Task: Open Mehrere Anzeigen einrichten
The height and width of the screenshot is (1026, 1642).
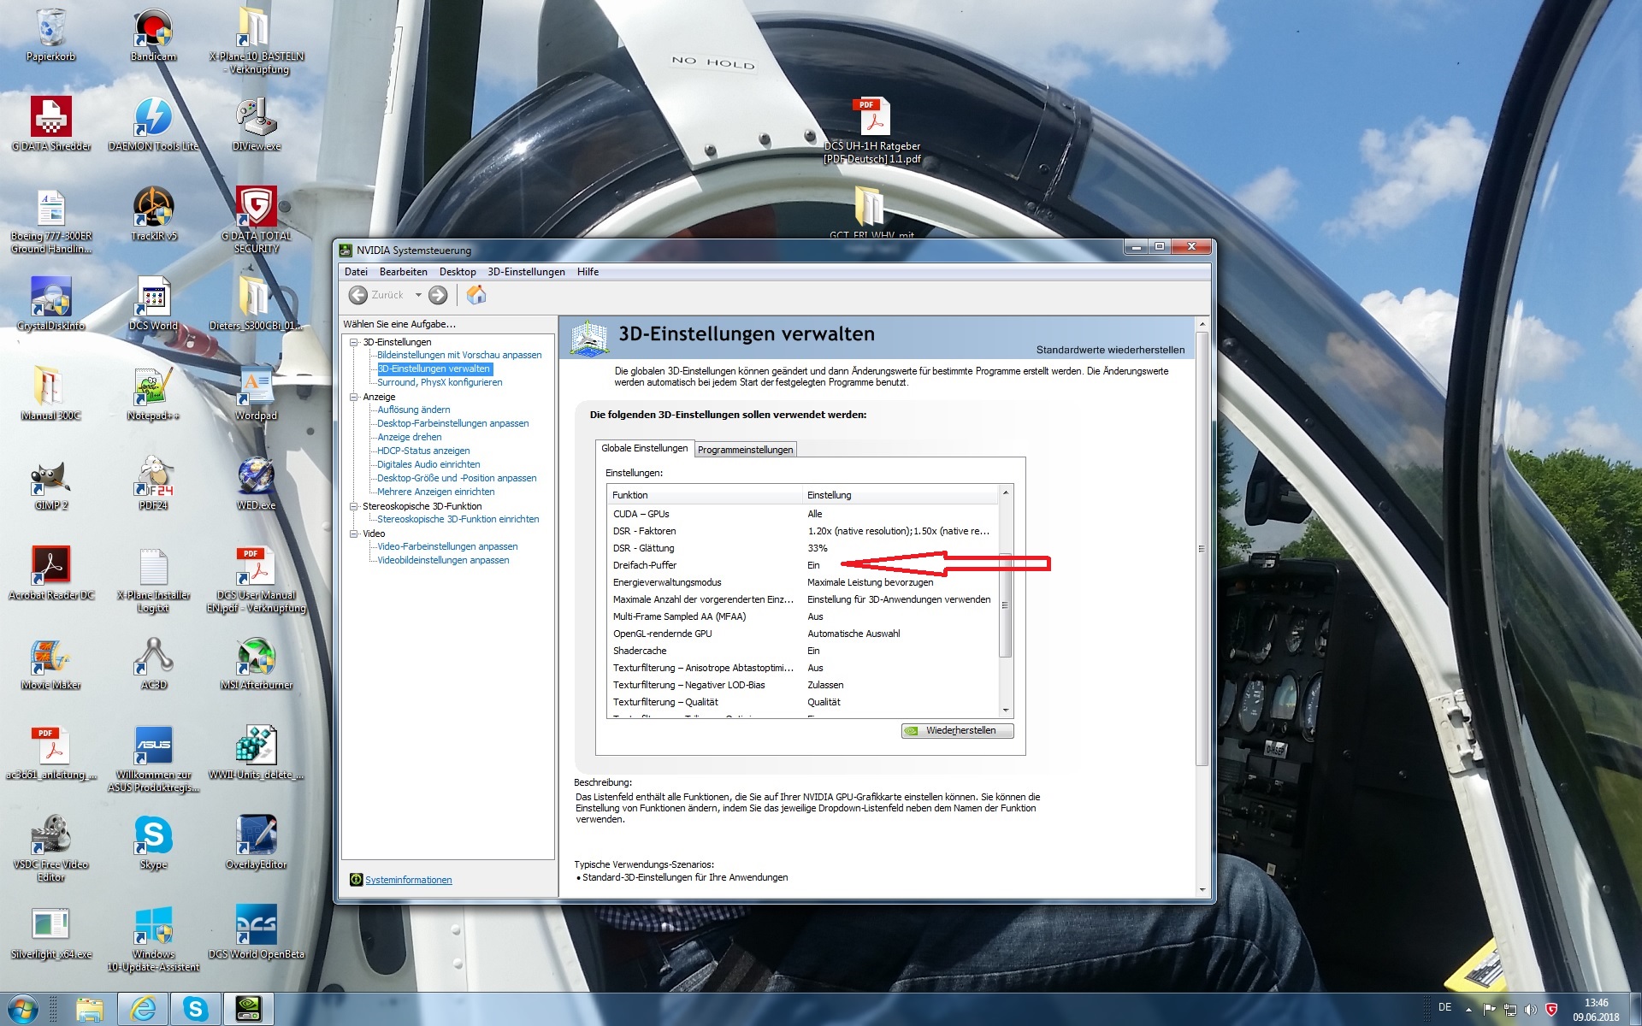Action: point(435,492)
